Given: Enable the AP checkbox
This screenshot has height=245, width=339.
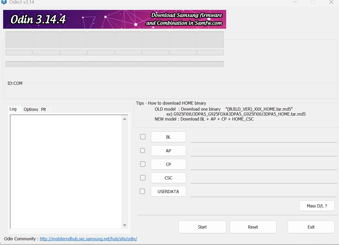Looking at the screenshot, I should pyautogui.click(x=143, y=150).
